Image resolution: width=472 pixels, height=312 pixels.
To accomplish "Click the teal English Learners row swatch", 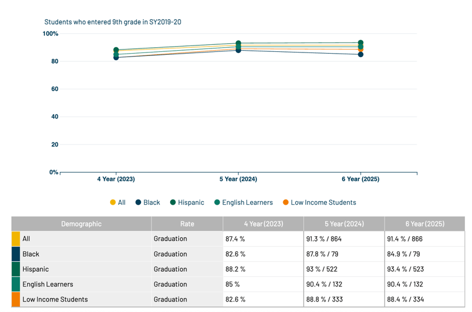I will 16,285.
